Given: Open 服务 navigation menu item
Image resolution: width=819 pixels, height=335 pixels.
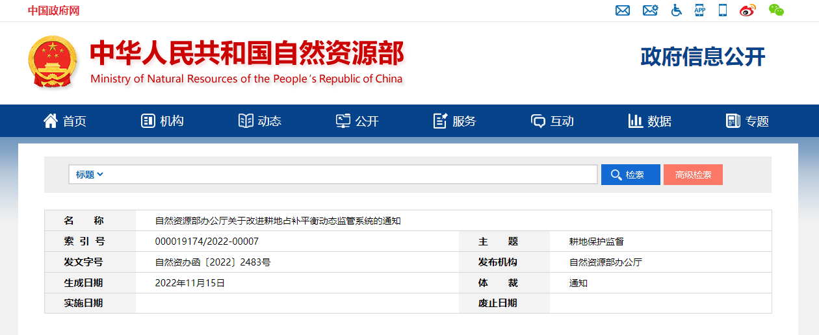Looking at the screenshot, I should (464, 121).
